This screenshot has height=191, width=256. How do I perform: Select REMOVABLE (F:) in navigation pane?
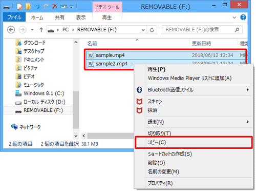(x=38, y=110)
